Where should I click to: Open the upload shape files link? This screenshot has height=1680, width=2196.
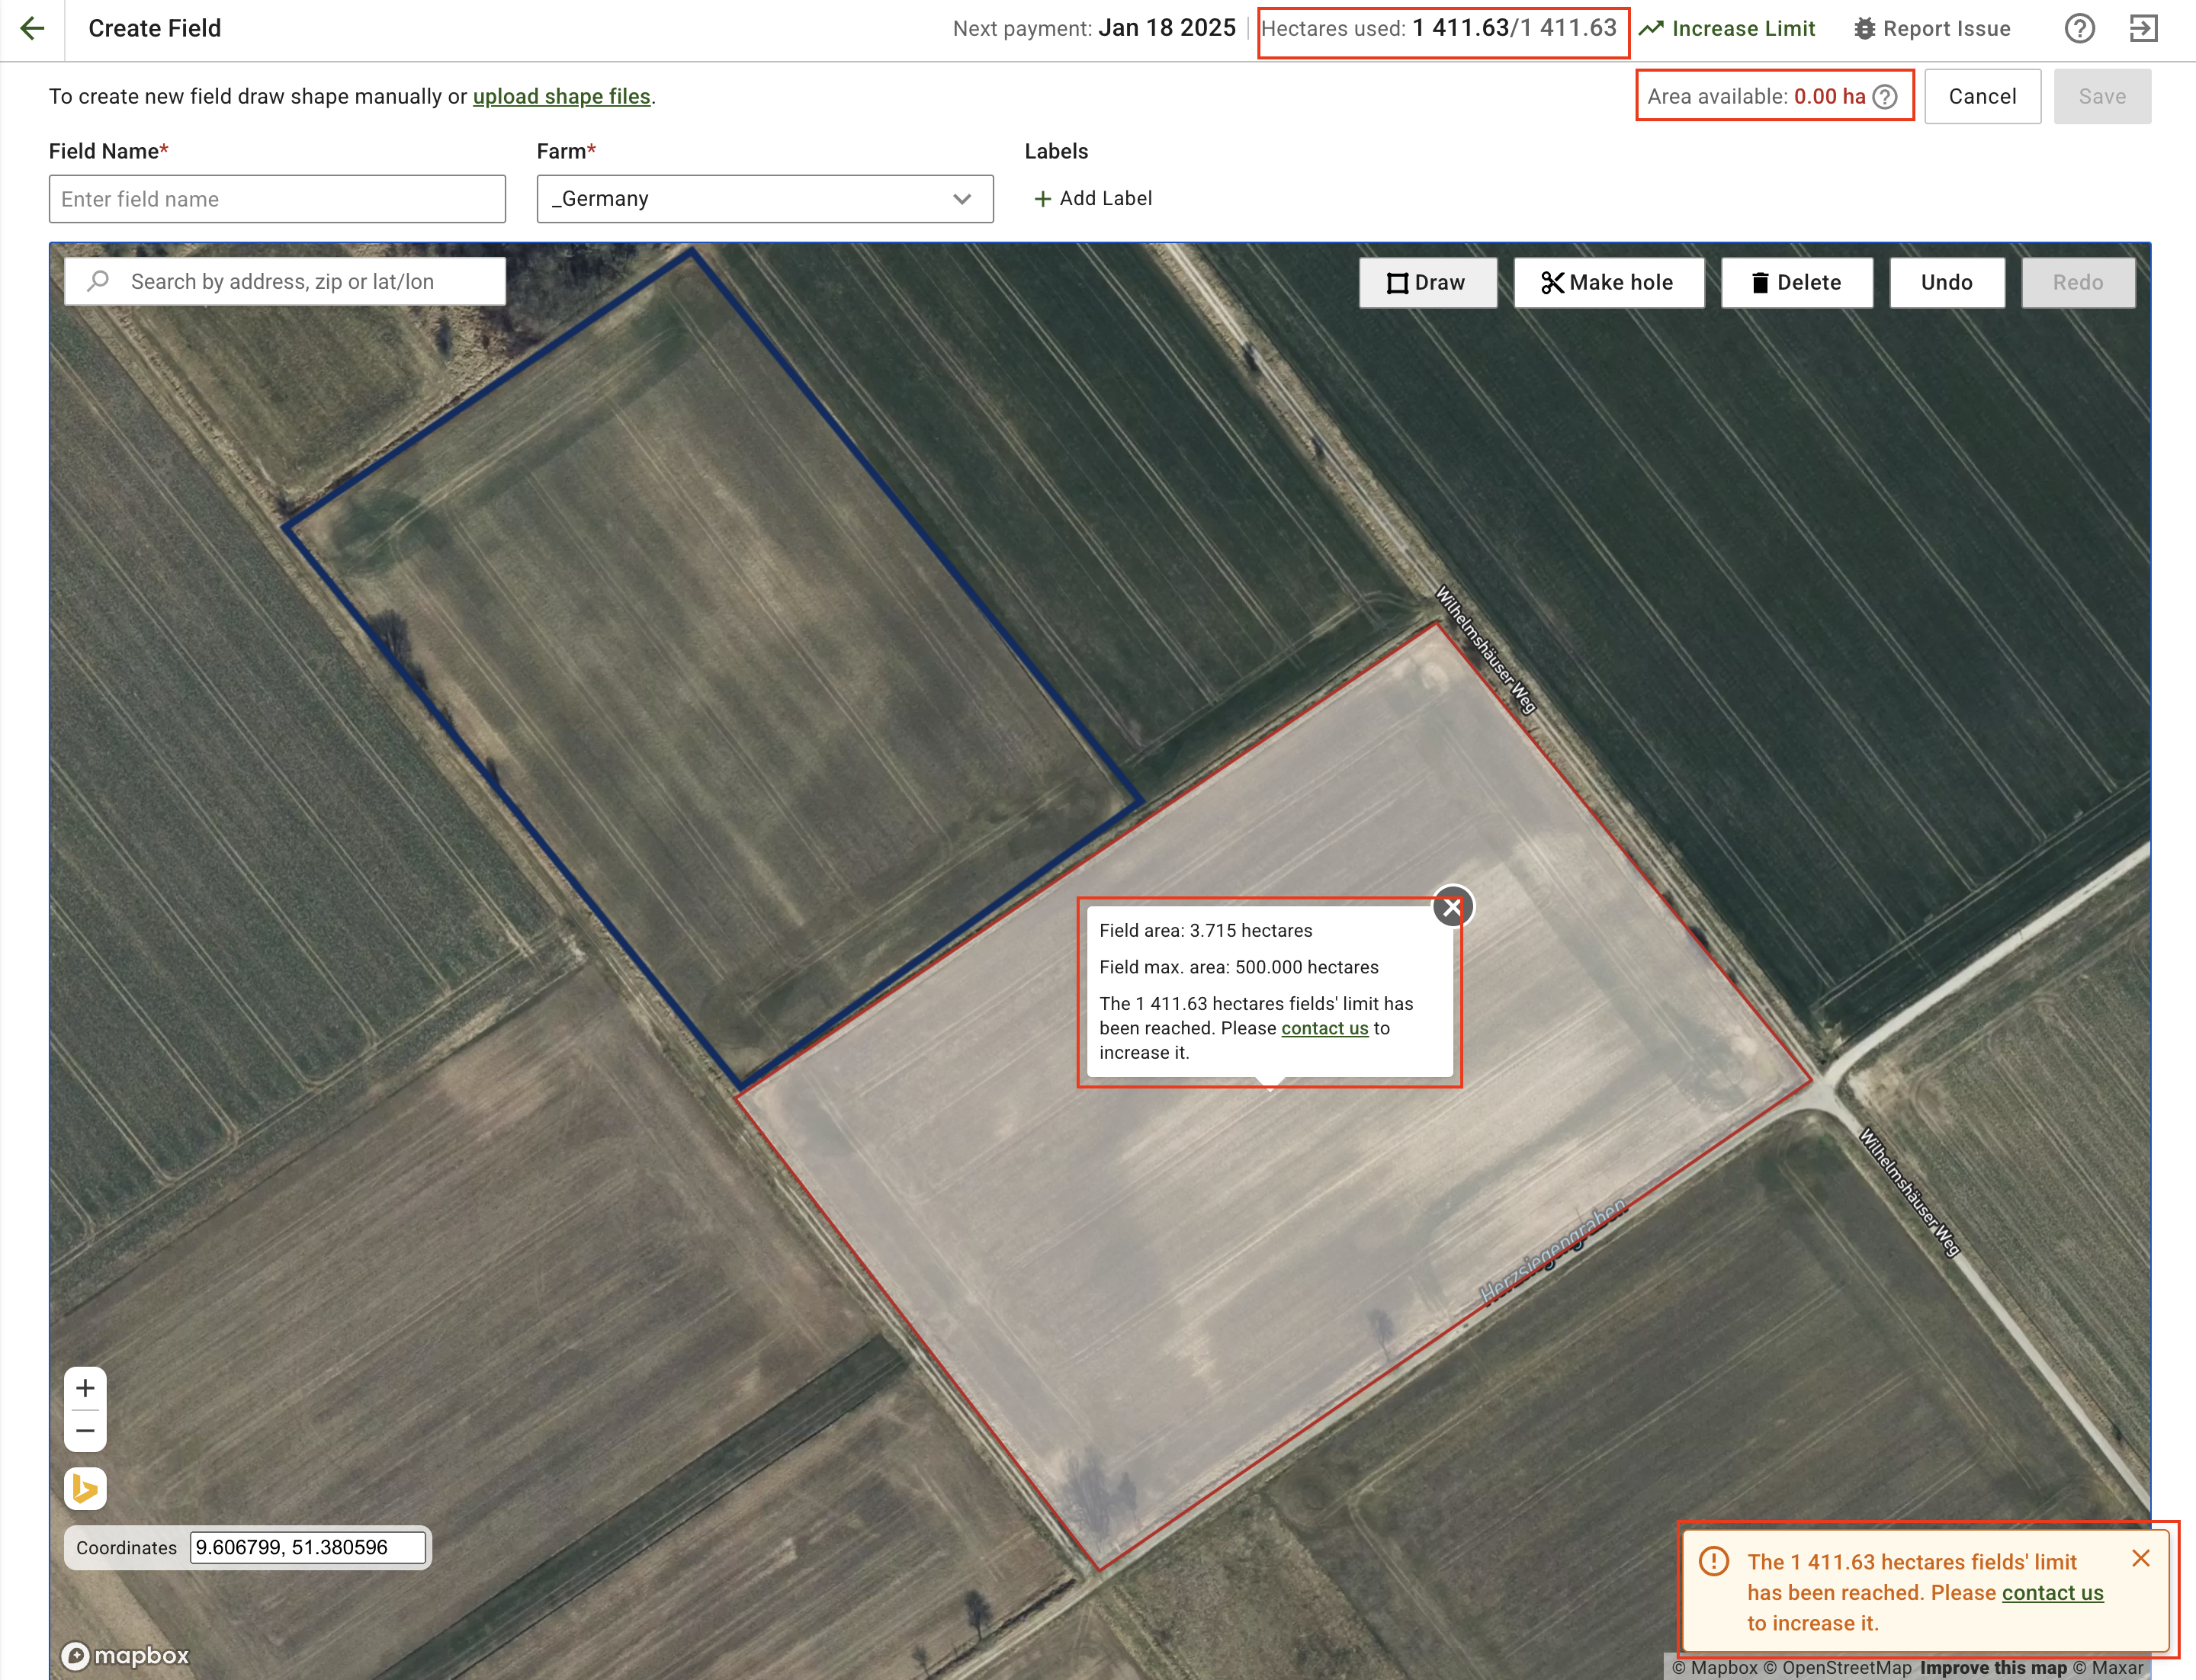pos(561,97)
